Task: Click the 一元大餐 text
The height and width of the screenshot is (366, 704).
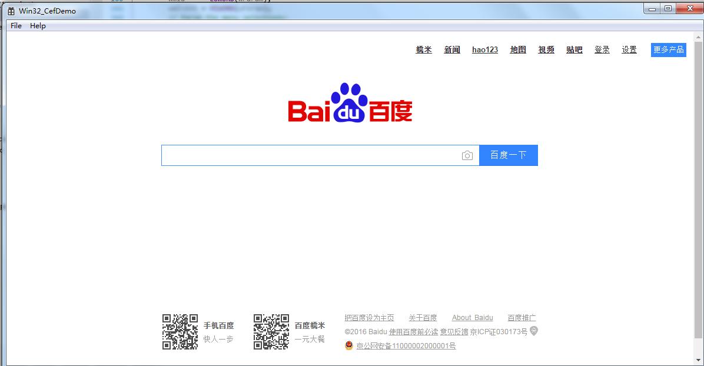Action: [x=310, y=339]
